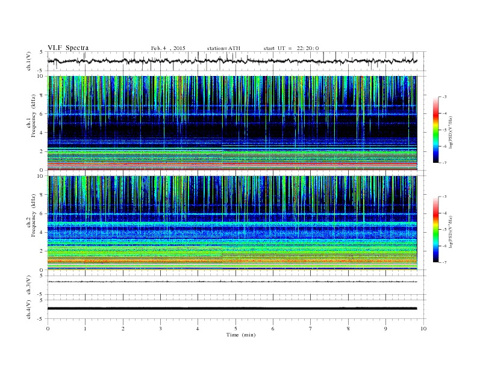The width and height of the screenshot is (477, 369).
Task: Click the ch.4(V) axis label
Action: coord(29,309)
